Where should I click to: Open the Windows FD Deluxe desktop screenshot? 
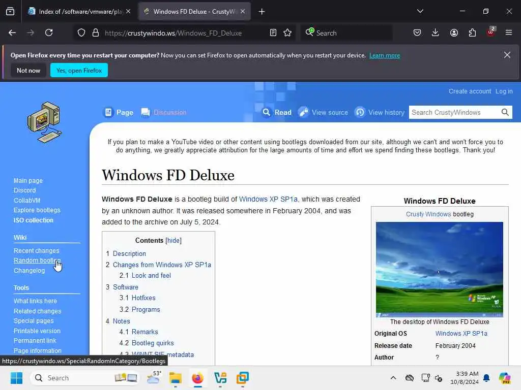coord(439,270)
